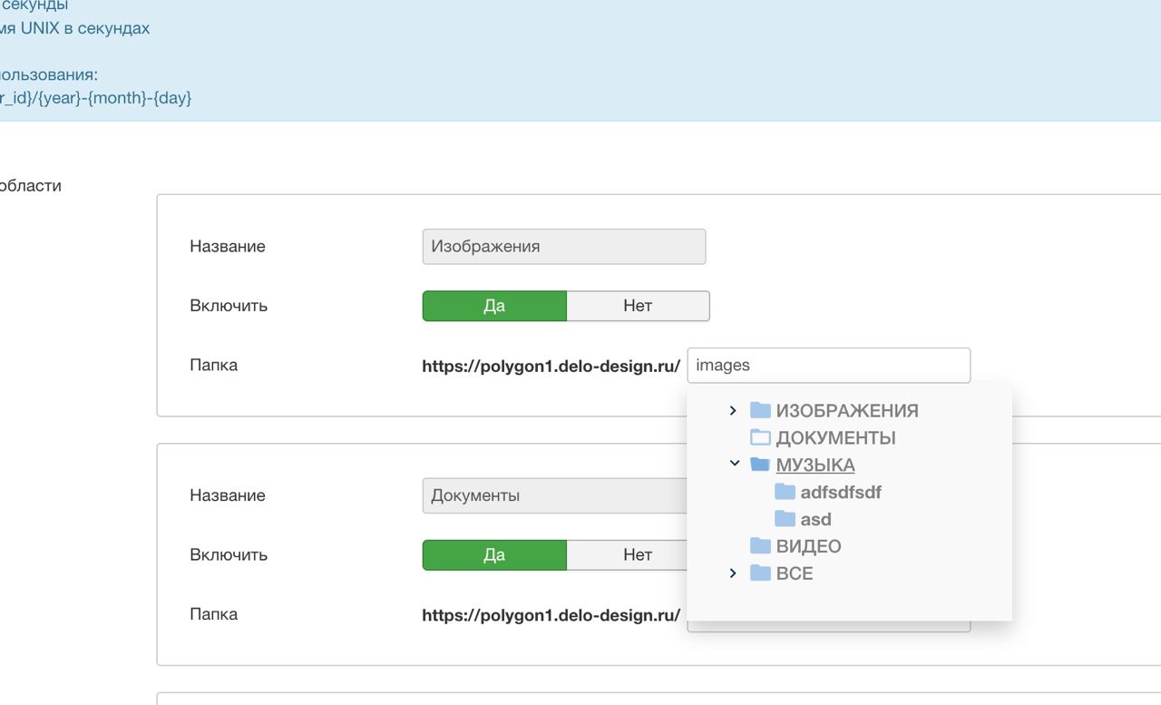Select the adfsdfsdf subfolder label
This screenshot has width=1161, height=705.
point(841,492)
